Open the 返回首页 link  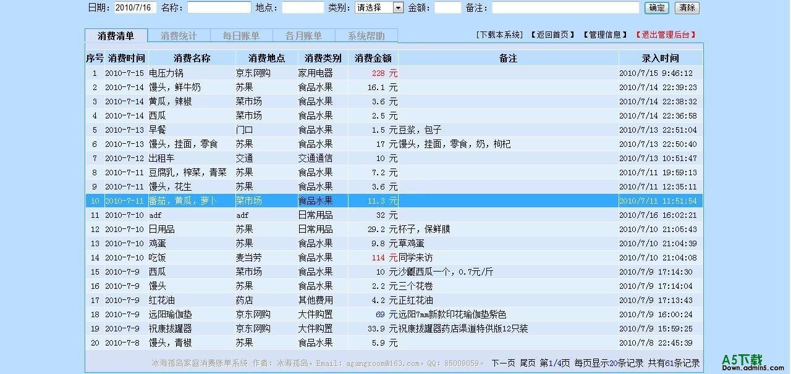click(x=552, y=35)
